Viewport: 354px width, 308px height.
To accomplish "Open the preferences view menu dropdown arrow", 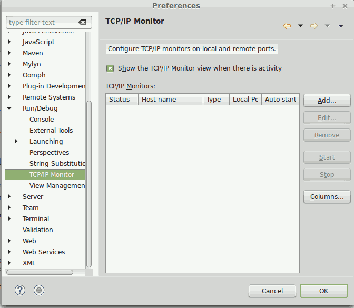I will click(341, 26).
